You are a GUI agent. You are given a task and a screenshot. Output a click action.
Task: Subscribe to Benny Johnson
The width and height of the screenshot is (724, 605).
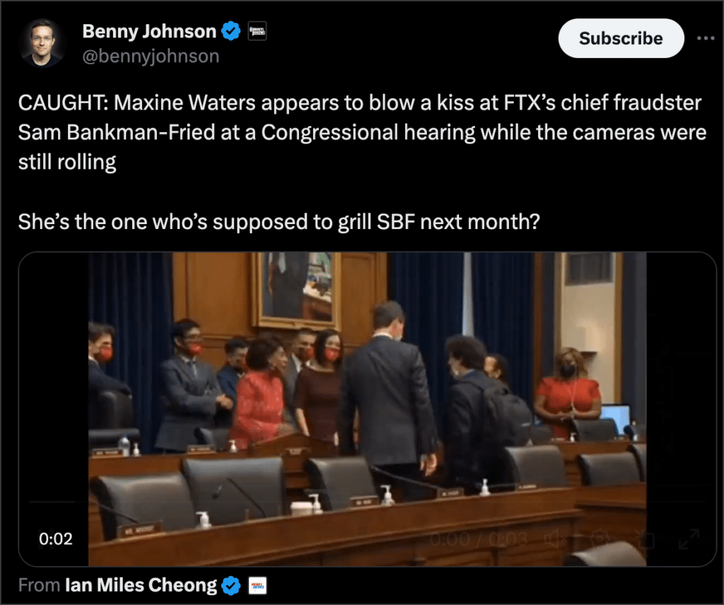pyautogui.click(x=621, y=38)
